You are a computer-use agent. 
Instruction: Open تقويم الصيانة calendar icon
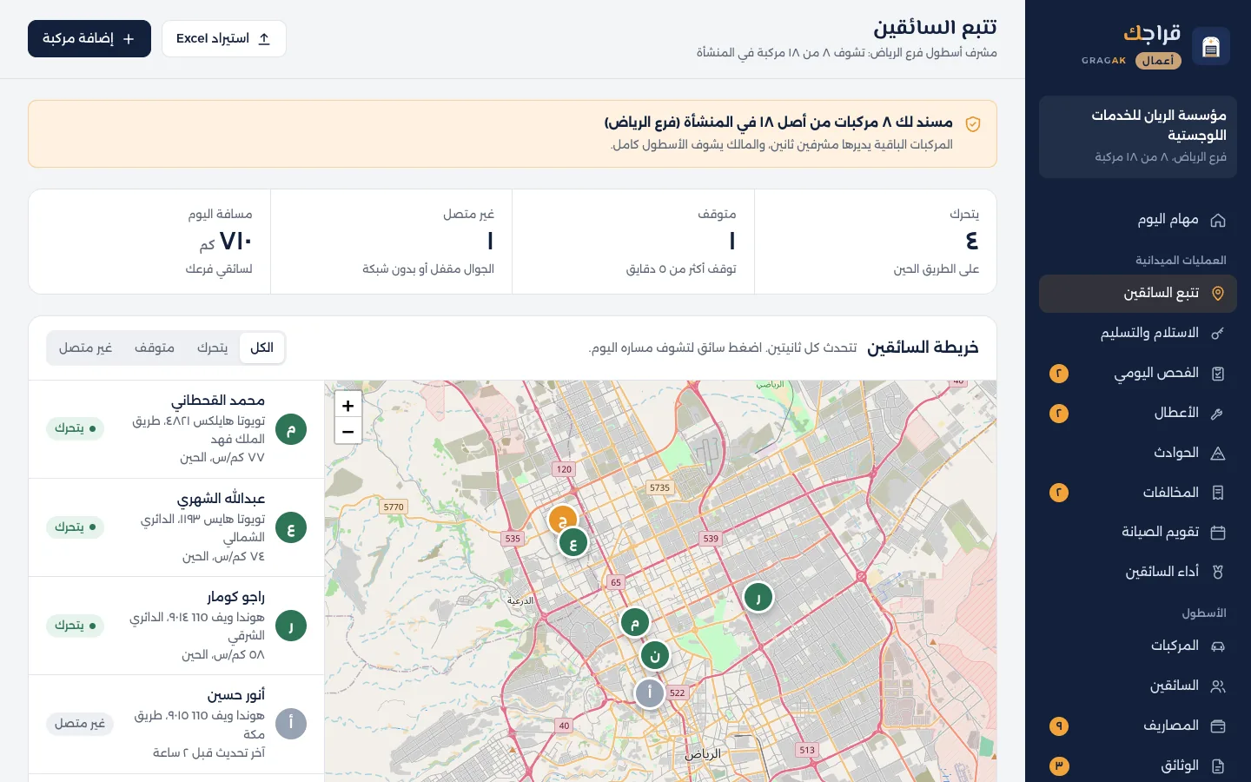[x=1218, y=533]
